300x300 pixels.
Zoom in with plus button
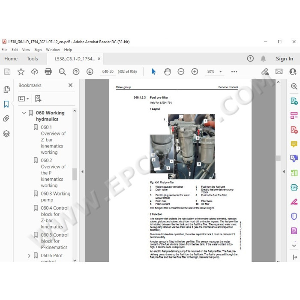(195, 72)
